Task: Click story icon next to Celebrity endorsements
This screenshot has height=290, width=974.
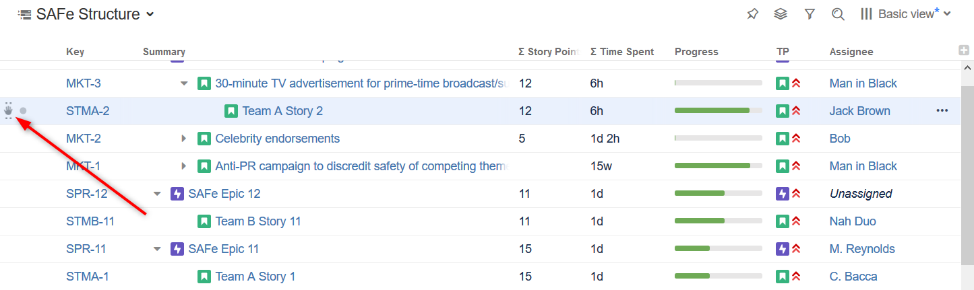Action: 204,139
